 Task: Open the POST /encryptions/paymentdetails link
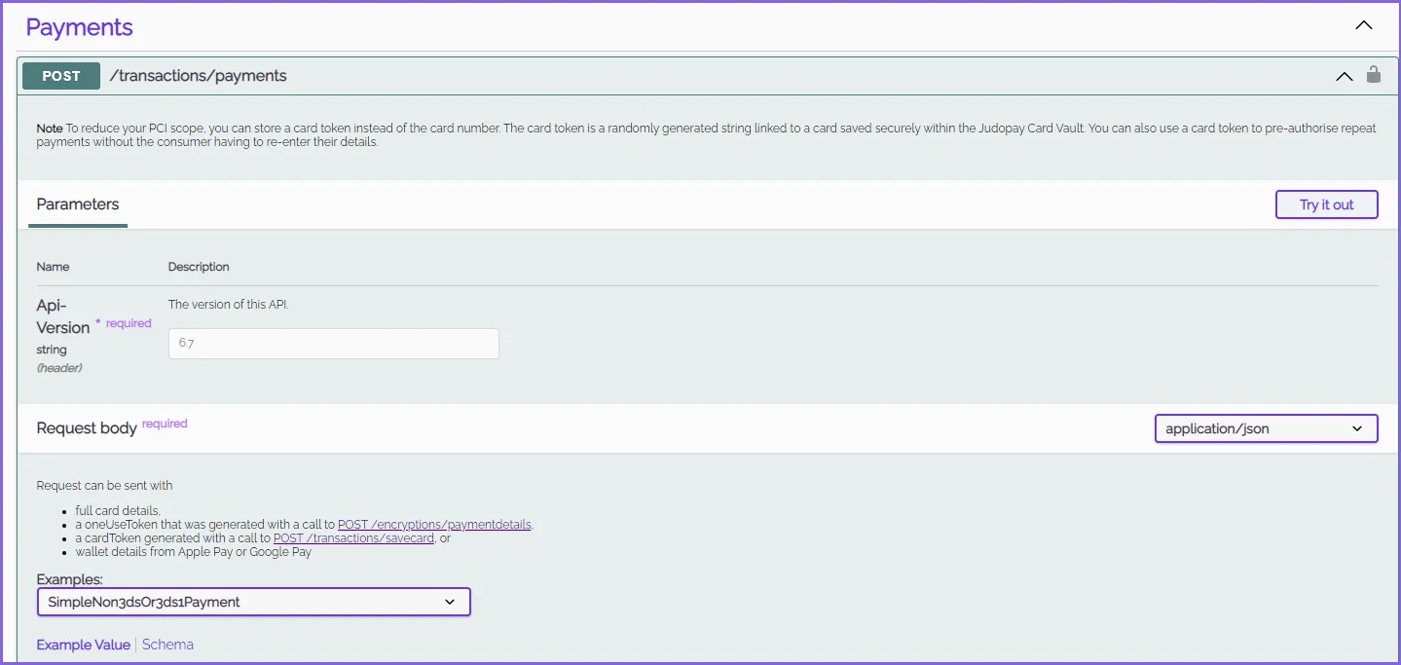click(434, 525)
